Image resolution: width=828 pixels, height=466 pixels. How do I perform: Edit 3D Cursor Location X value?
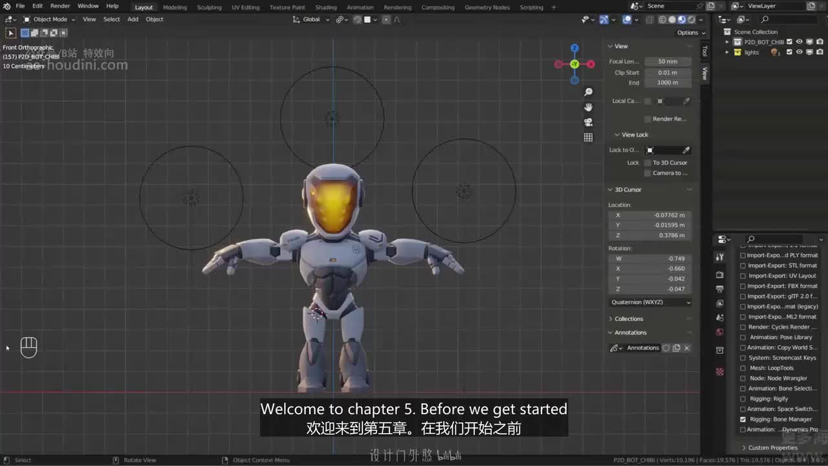[650, 215]
